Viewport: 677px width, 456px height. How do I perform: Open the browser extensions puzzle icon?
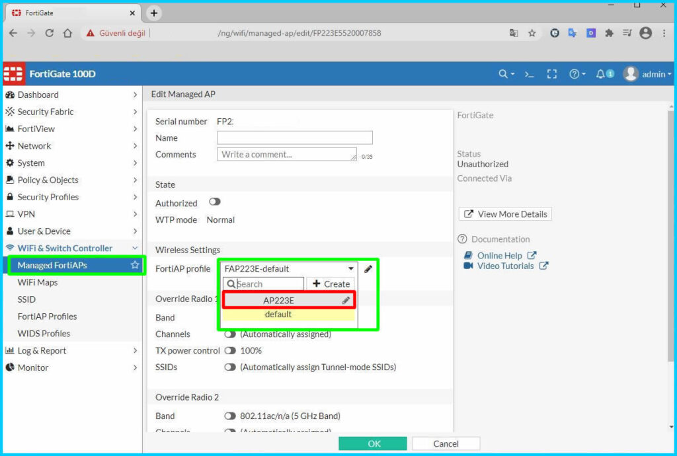[x=609, y=33]
